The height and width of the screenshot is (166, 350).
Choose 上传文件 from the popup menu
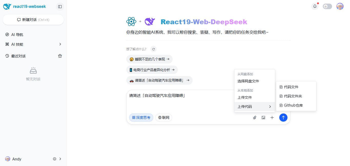255,97
